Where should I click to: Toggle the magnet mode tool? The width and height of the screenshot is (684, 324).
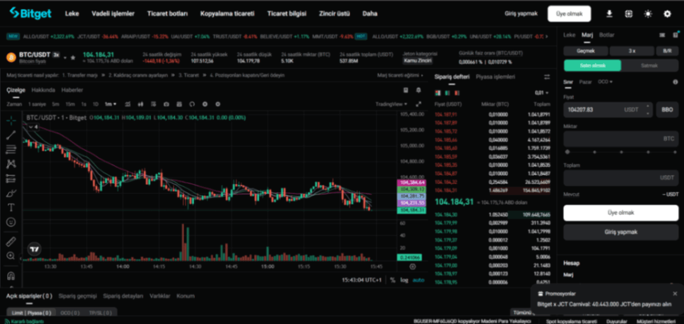pos(11,276)
